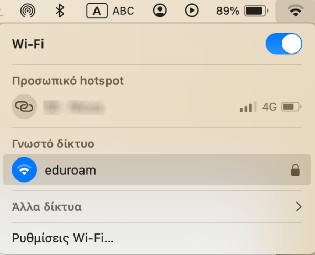Open the Άλλα δίκτυα section

tap(157, 207)
